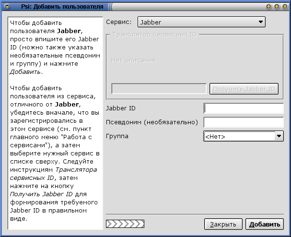Viewport: 291px width, 237px height.
Task: Click the shade-down arrow button in title bar
Action: point(268,7)
